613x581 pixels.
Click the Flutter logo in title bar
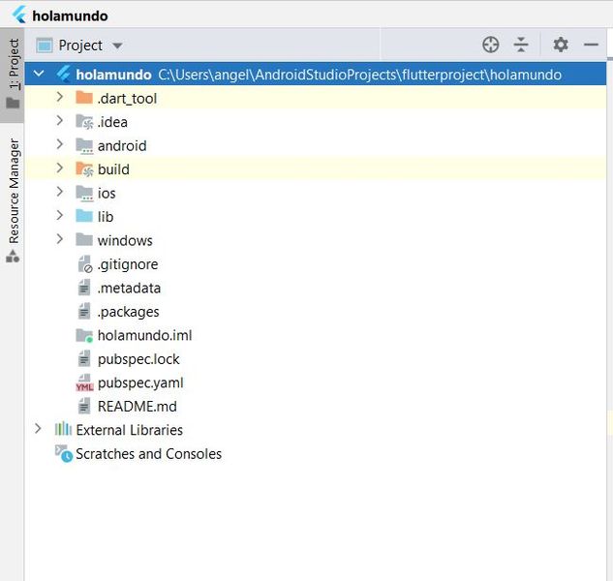point(18,15)
